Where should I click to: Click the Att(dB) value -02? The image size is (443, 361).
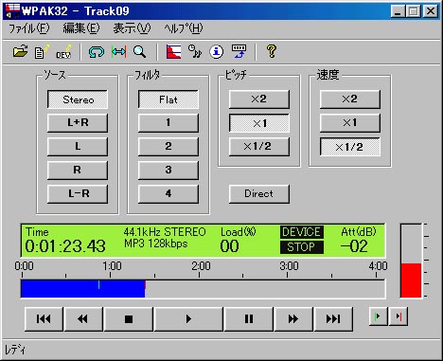coord(354,246)
